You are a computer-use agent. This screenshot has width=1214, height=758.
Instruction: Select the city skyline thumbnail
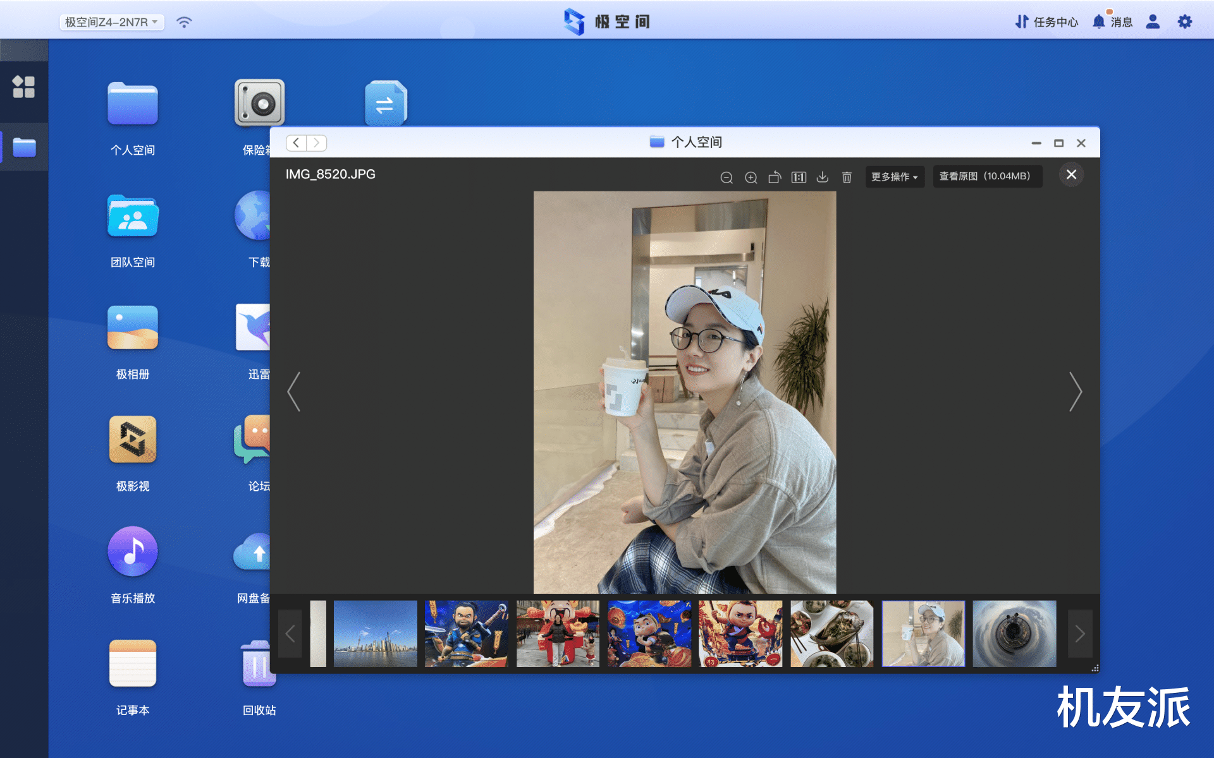(x=376, y=634)
